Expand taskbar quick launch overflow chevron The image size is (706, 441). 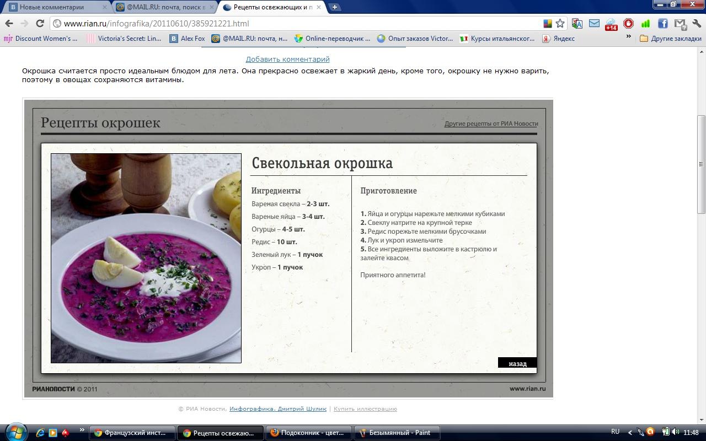click(82, 430)
